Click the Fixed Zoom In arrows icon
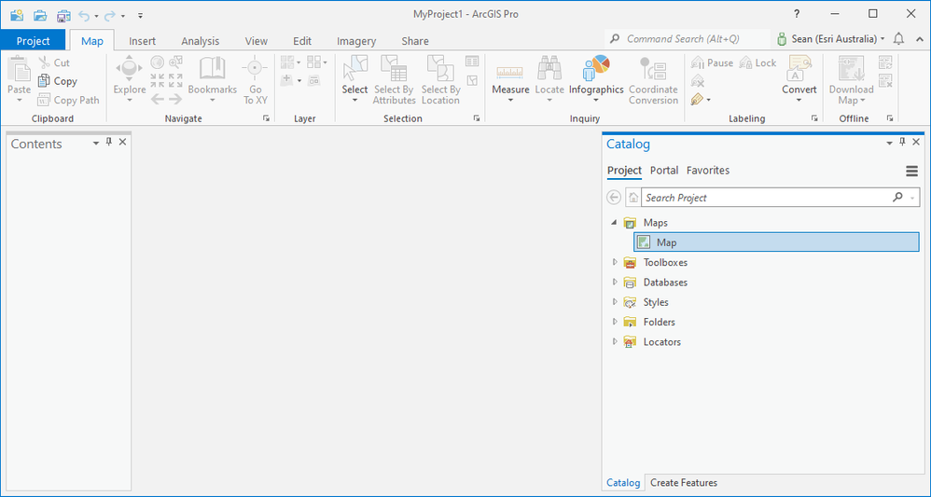This screenshot has height=497, width=931. click(x=157, y=80)
